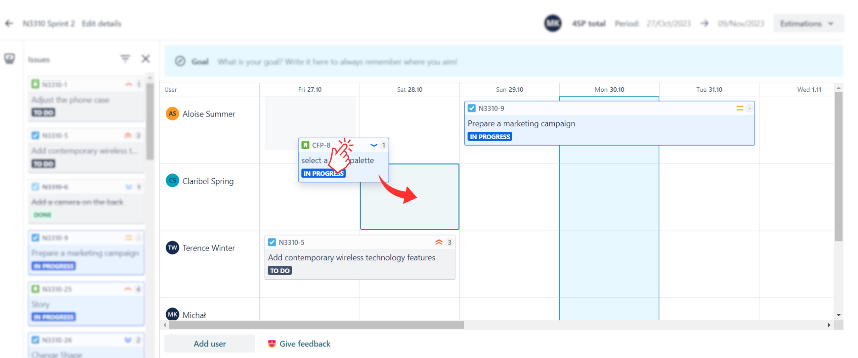Select the sprint start date 27/Oct/2023
Image resolution: width=858 pixels, height=358 pixels.
coord(669,23)
